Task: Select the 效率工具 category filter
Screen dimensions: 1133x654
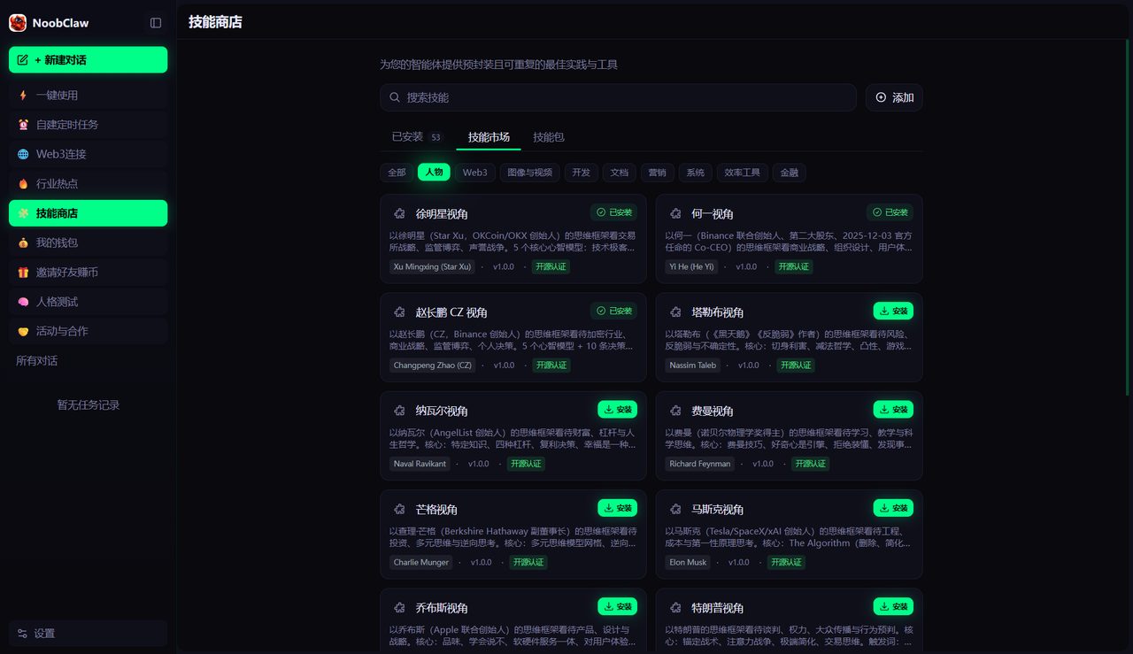Action: click(x=742, y=173)
